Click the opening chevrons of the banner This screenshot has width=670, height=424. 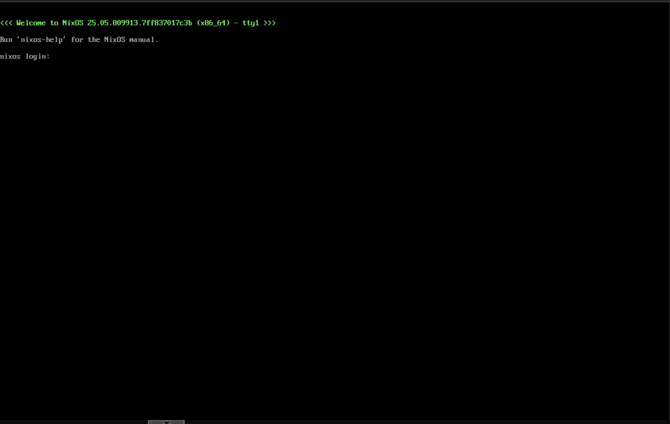[7, 22]
